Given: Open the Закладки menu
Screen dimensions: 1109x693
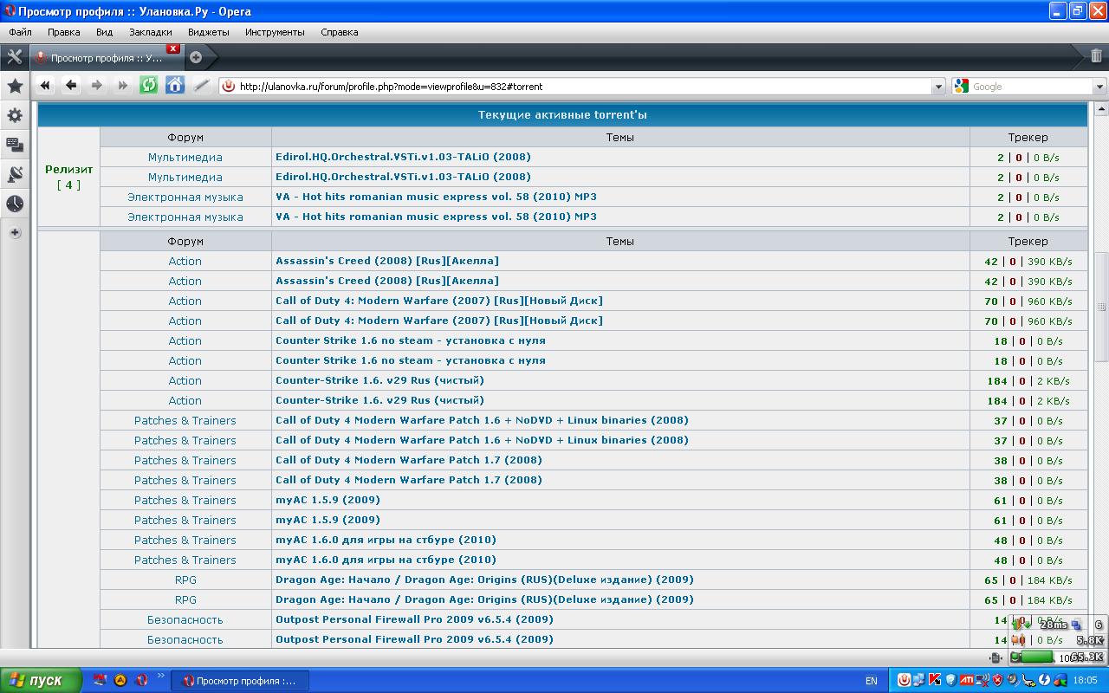Looking at the screenshot, I should (x=151, y=32).
